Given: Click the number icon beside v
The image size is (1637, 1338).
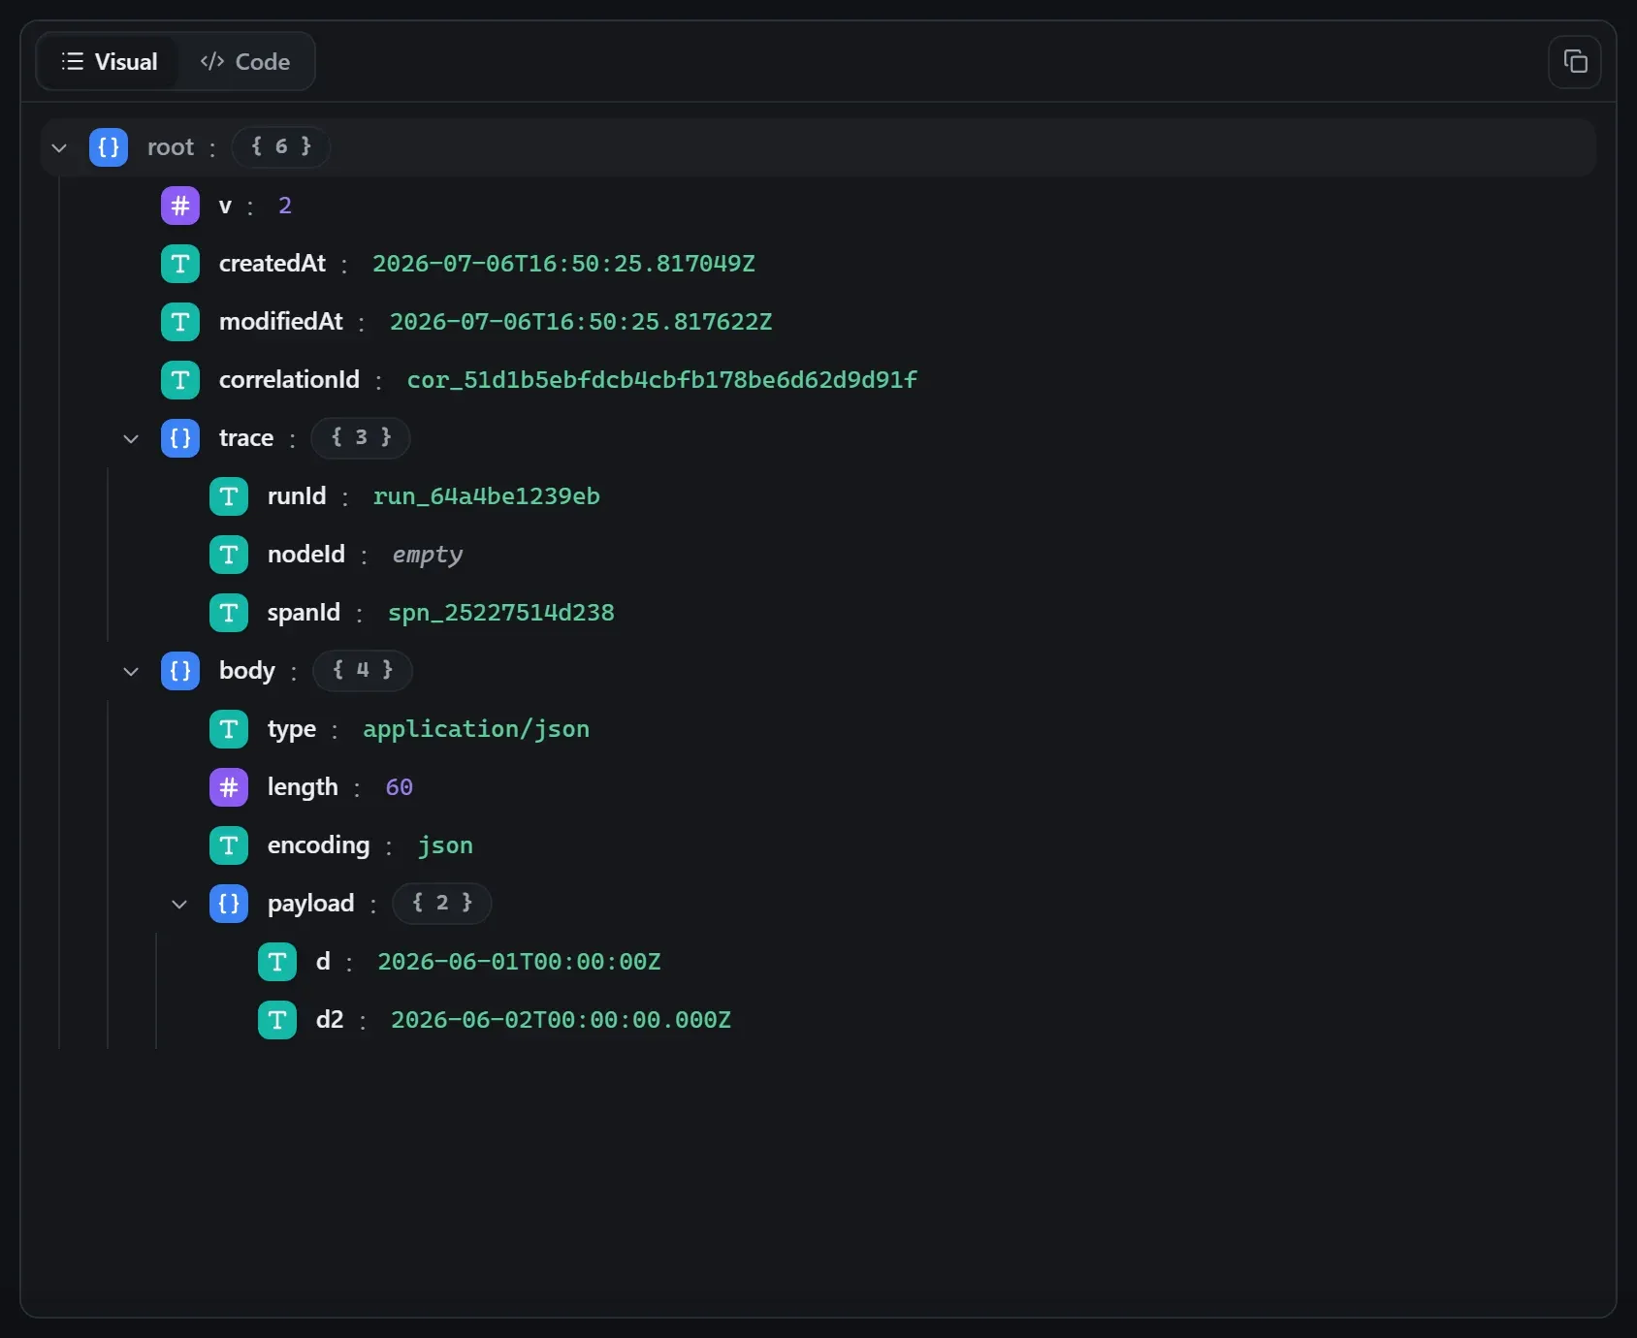Looking at the screenshot, I should pyautogui.click(x=180, y=206).
